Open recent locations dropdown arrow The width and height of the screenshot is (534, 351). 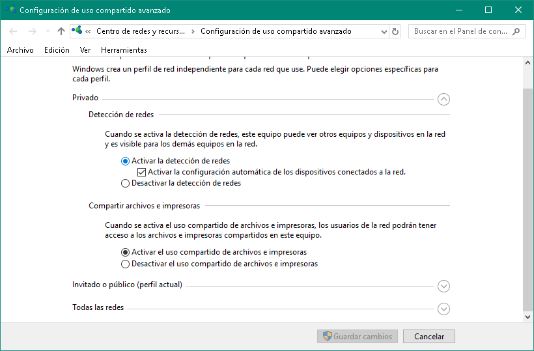[x=47, y=31]
